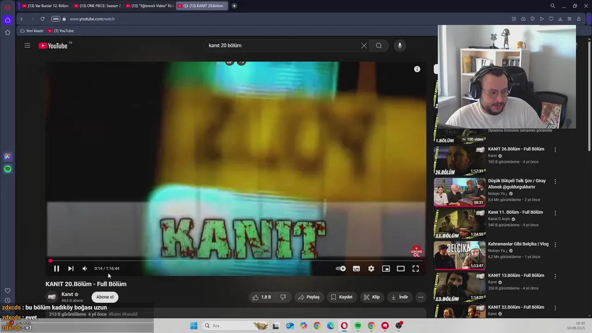Play the KANIT 13.Bölüm thumbnail
Screen dimensions: 592x333
pyautogui.click(x=460, y=287)
